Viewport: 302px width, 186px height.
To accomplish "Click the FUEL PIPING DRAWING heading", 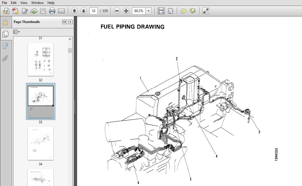I will click(x=132, y=27).
